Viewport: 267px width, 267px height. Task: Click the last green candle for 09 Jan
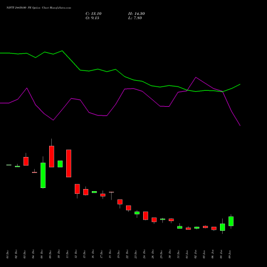coord(231,221)
